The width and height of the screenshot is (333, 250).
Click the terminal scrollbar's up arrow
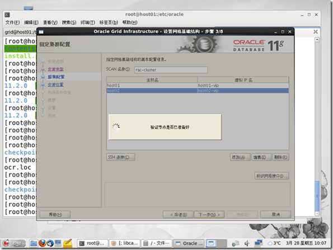click(x=317, y=39)
